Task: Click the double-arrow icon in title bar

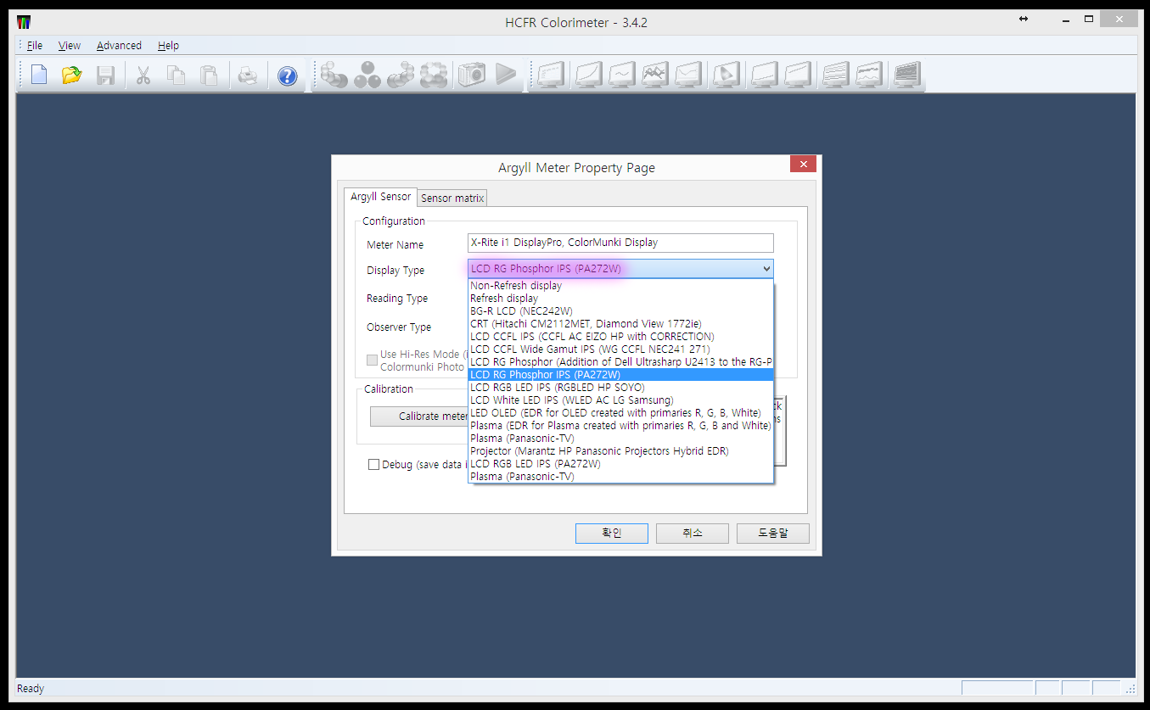Action: coord(1024,20)
